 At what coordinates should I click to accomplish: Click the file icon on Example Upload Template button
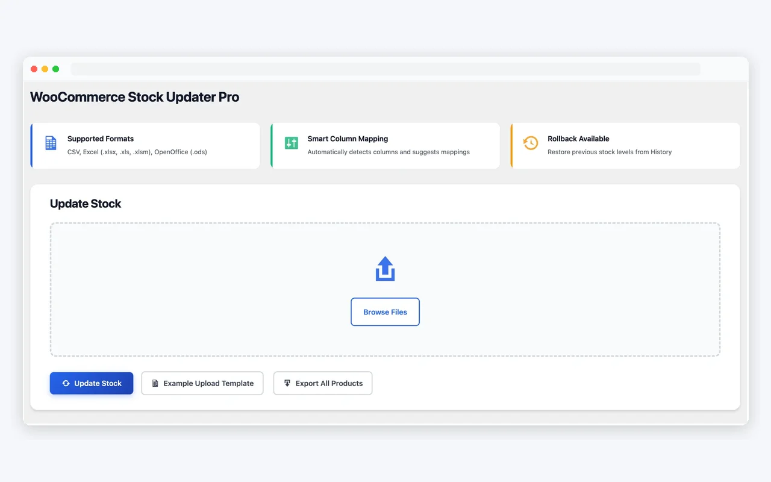[x=155, y=383]
